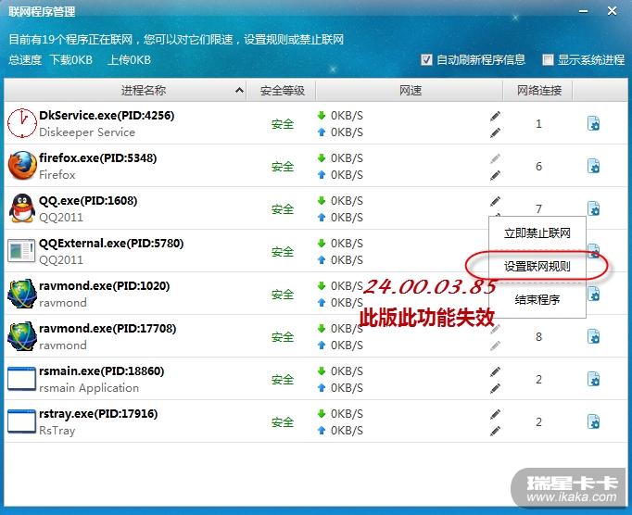Click the globe icon for ravmond.exe PID:1020
Image resolution: width=632 pixels, height=515 pixels.
[x=22, y=294]
